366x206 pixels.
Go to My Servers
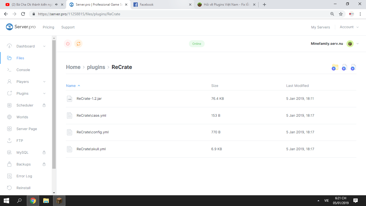[320, 27]
